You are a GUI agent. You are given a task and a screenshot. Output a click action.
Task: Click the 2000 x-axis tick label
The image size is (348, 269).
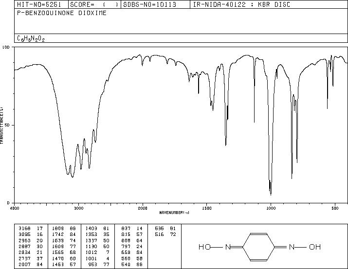143,208
